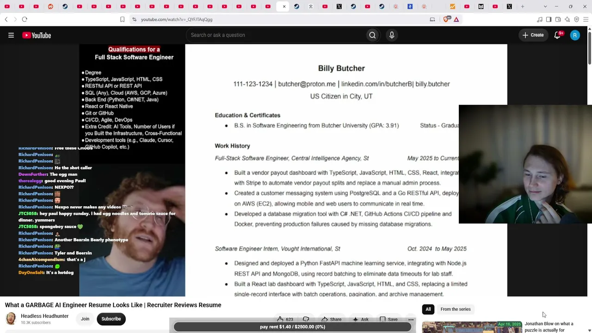Viewport: 592px width, 333px height.
Task: Select the All filter chip
Action: point(428,309)
